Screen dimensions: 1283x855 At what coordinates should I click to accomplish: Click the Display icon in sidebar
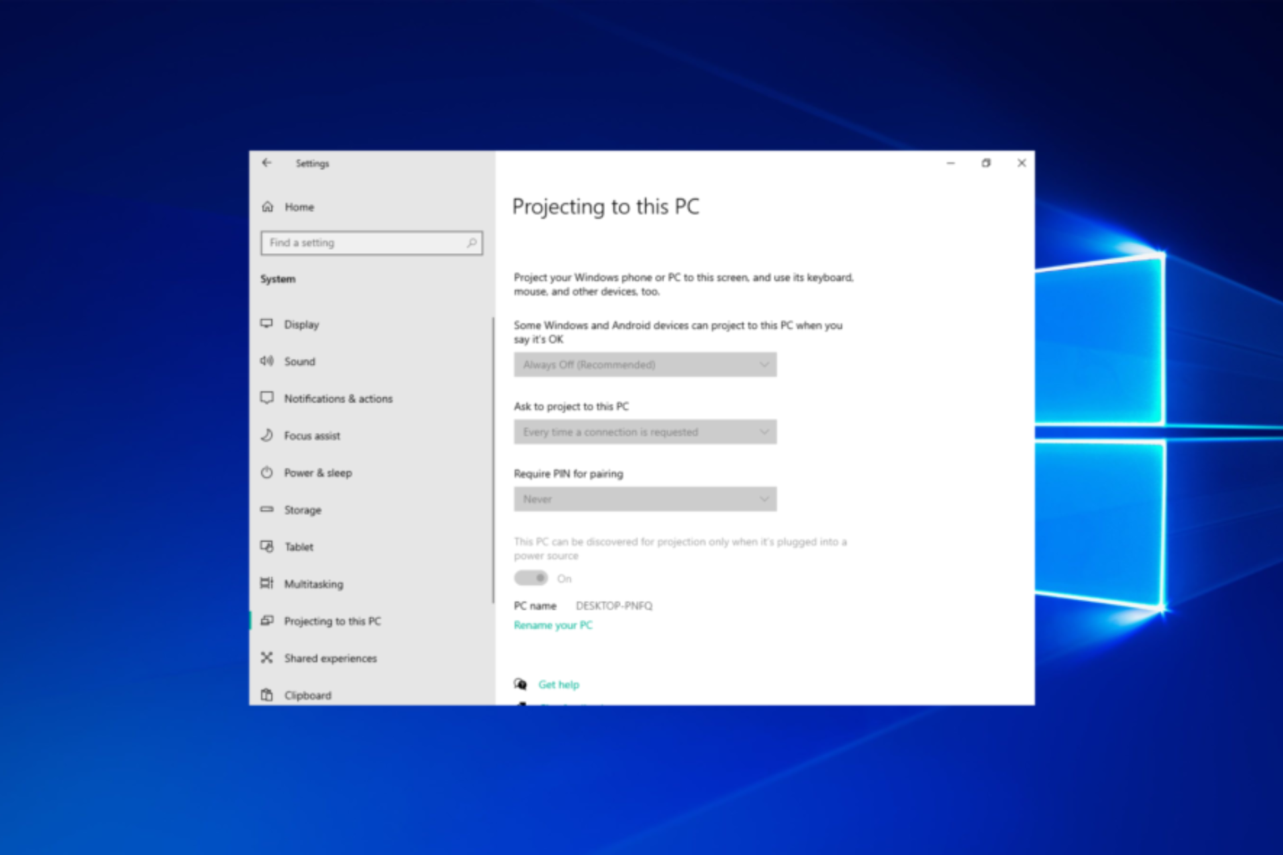(x=267, y=323)
